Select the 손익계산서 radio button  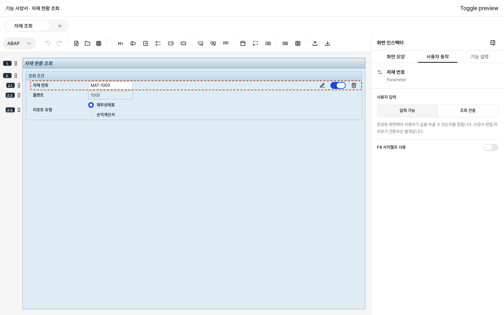91,115
